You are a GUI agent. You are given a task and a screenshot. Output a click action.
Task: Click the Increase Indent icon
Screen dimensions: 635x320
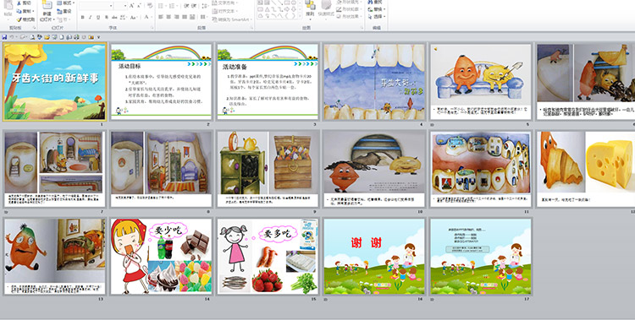193,6
